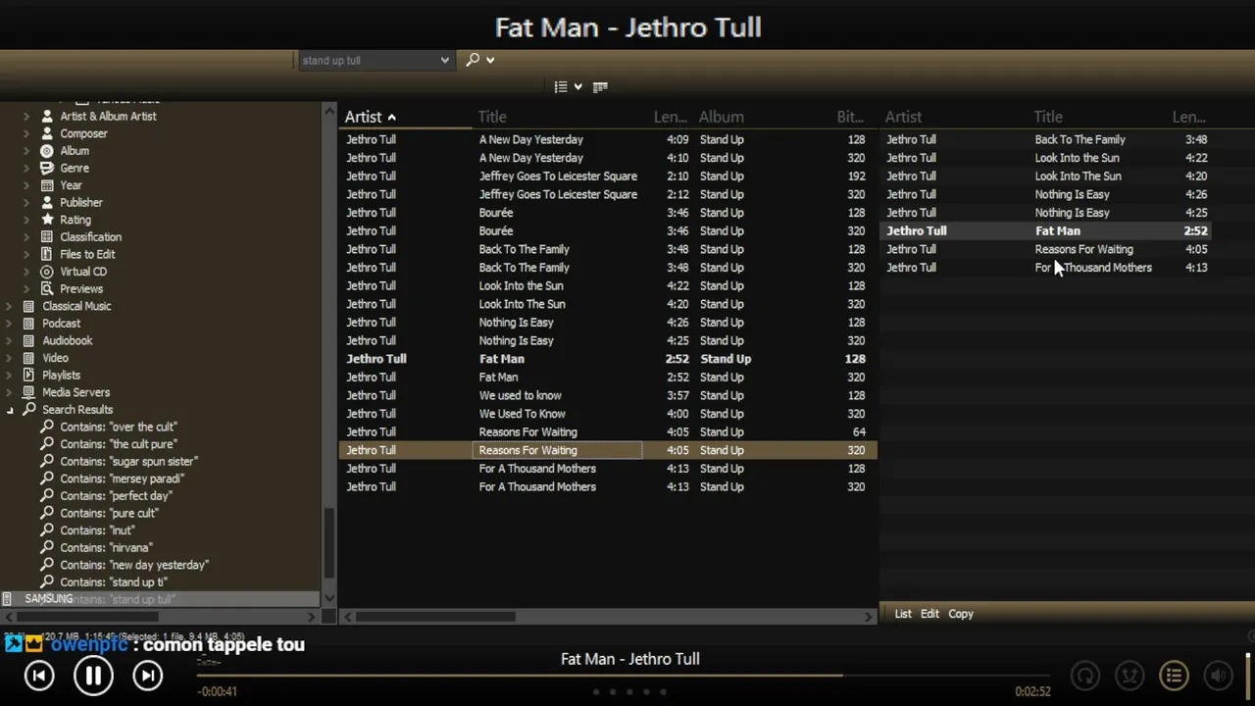The image size is (1255, 706).
Task: Select the Composer node icon
Action: (x=46, y=133)
